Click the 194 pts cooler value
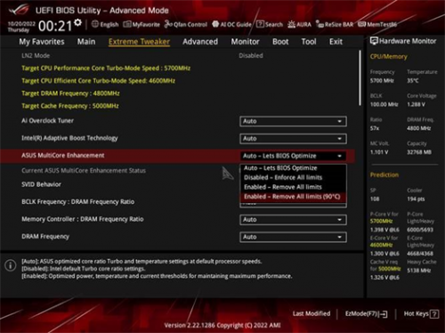This screenshot has height=333, width=445. click(x=416, y=199)
